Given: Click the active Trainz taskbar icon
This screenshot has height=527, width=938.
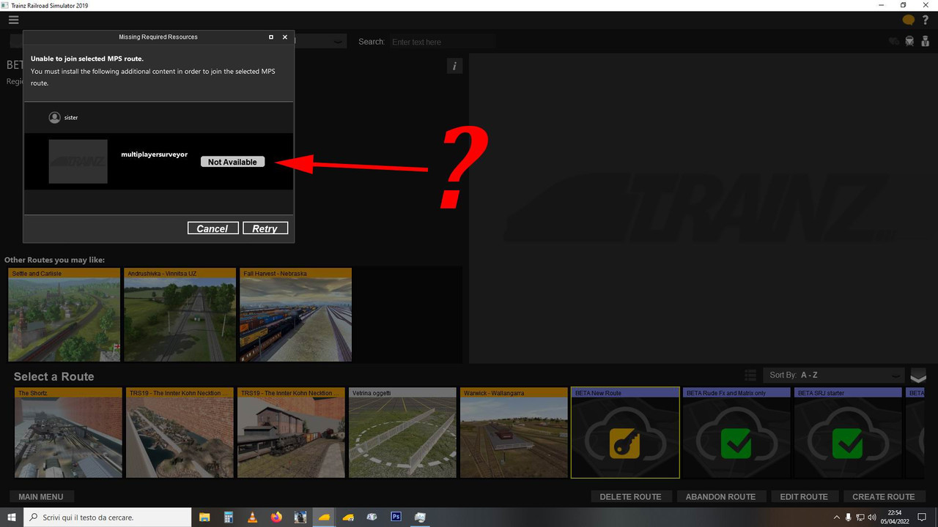Looking at the screenshot, I should click(324, 517).
